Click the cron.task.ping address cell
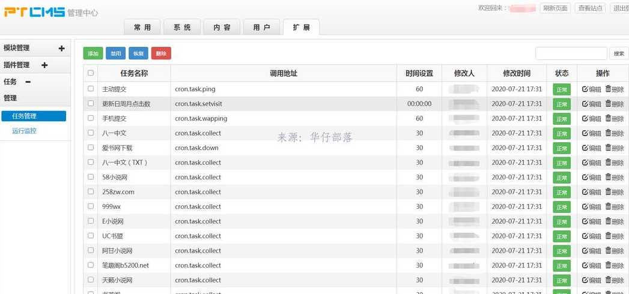Screen dimensions: 629x294 tap(284, 89)
